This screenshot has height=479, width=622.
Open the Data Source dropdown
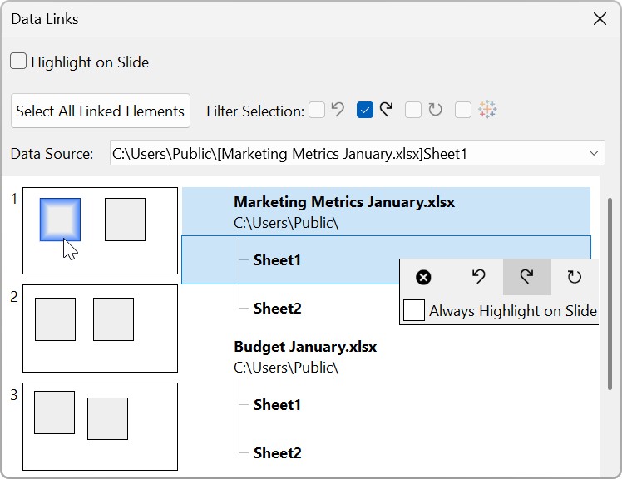[594, 153]
